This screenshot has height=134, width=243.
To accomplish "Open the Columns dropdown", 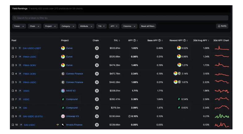I will coord(129,26).
